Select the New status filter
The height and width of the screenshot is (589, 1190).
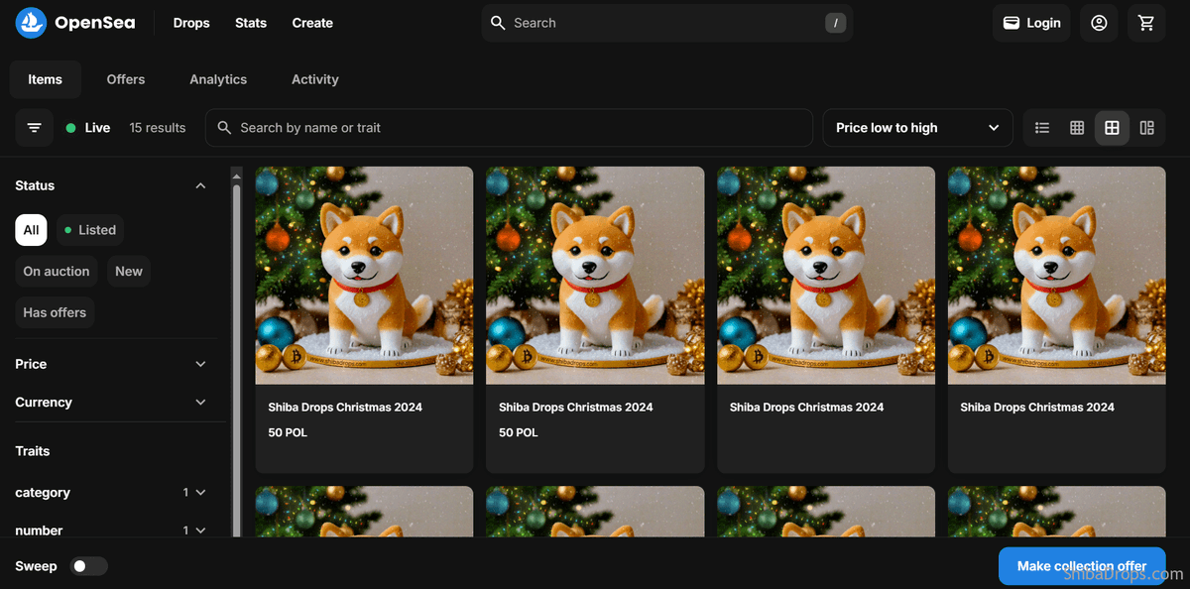[x=129, y=272]
